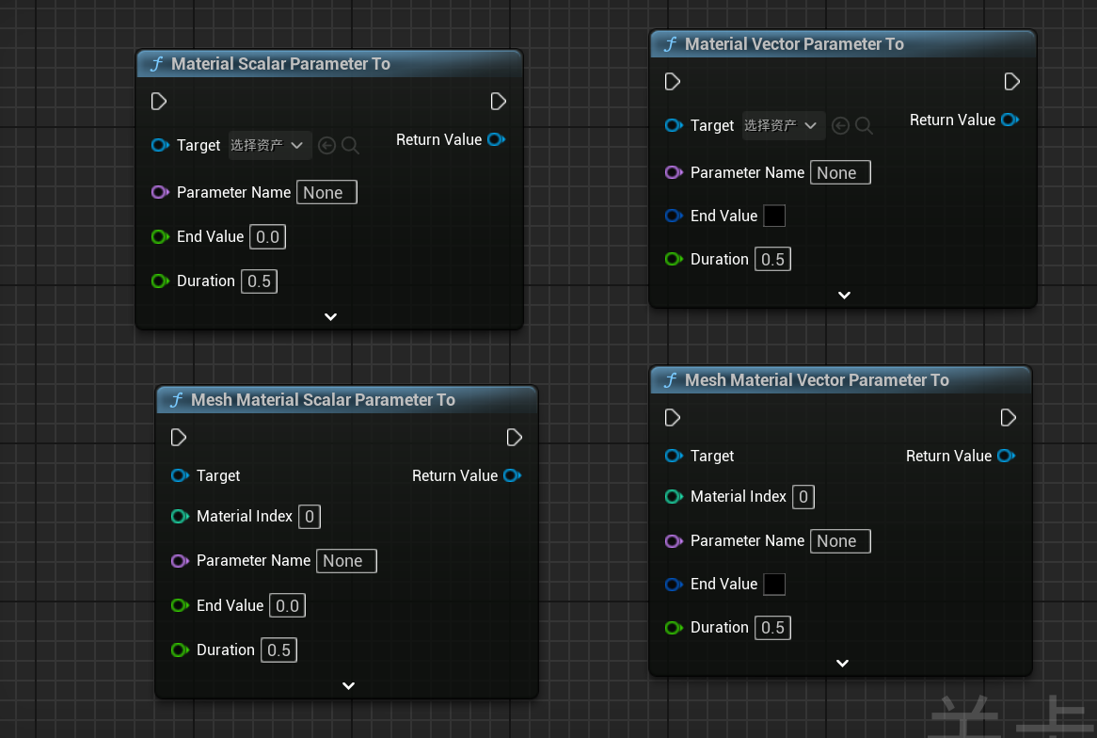This screenshot has width=1097, height=738.
Task: Open Target asset dropdown in Material Scalar node
Action: [270, 145]
